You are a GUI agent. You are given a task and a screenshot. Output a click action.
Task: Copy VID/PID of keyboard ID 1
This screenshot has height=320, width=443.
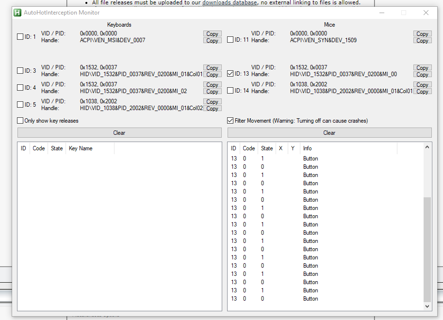coord(212,33)
